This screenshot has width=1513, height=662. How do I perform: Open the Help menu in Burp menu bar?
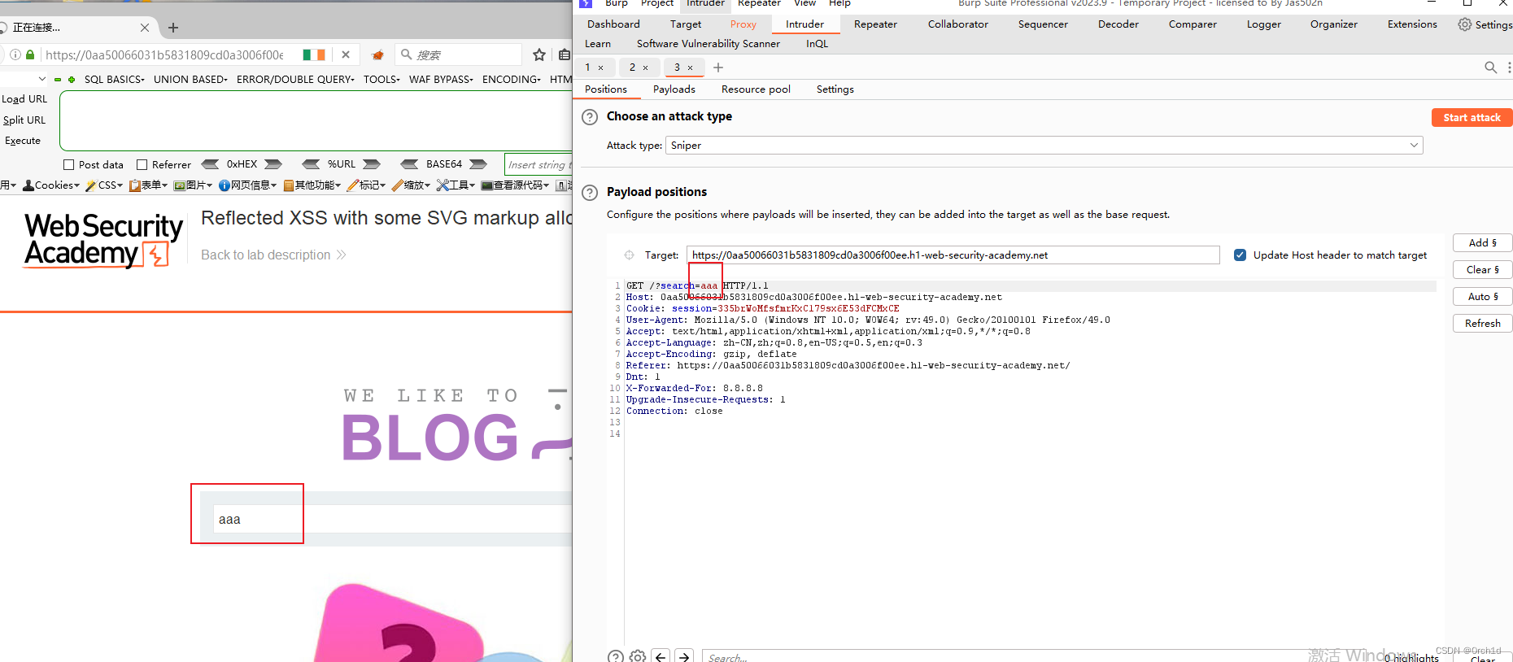839,3
